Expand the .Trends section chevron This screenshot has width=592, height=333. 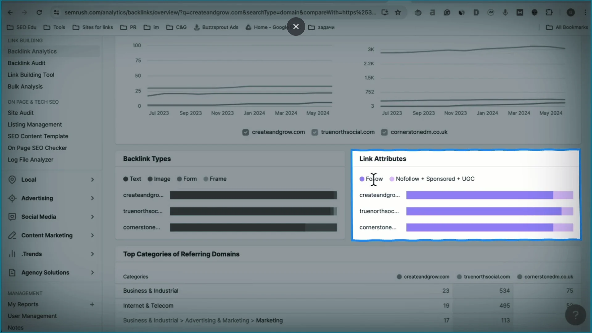(x=92, y=254)
